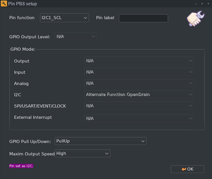The width and height of the screenshot is (212, 179).
Task: Click the wrench icon in the title bar
Action: [4, 4]
